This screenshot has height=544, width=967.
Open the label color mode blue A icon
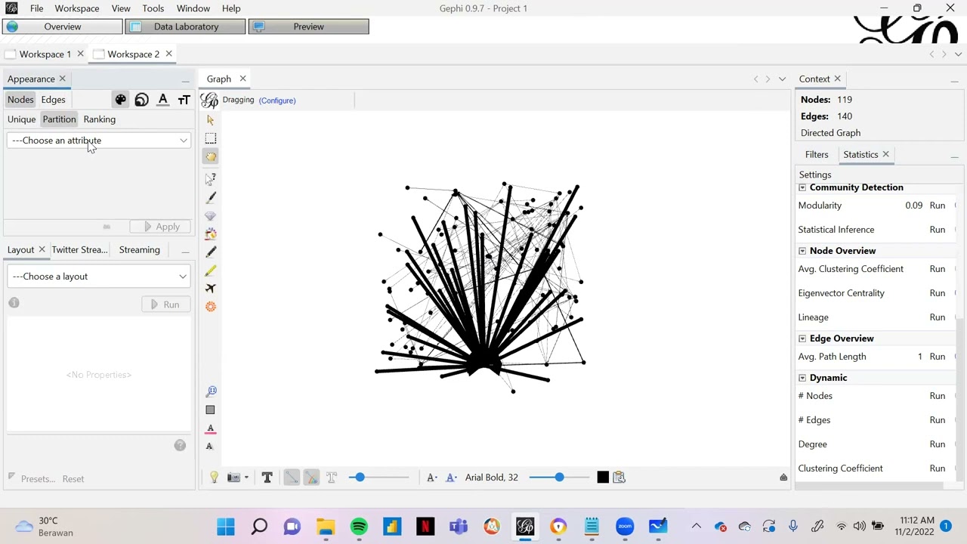[451, 477]
